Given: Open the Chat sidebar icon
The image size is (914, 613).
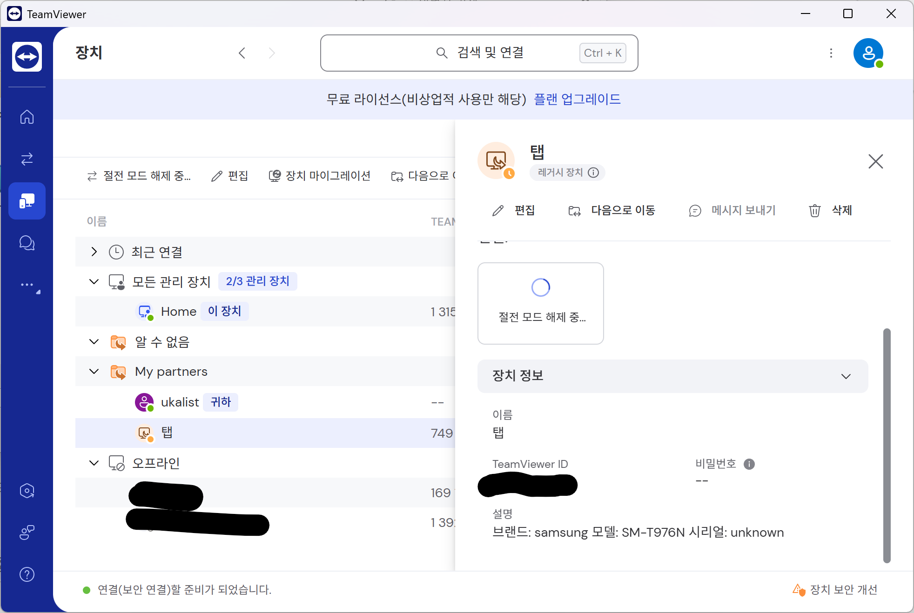Looking at the screenshot, I should [27, 243].
